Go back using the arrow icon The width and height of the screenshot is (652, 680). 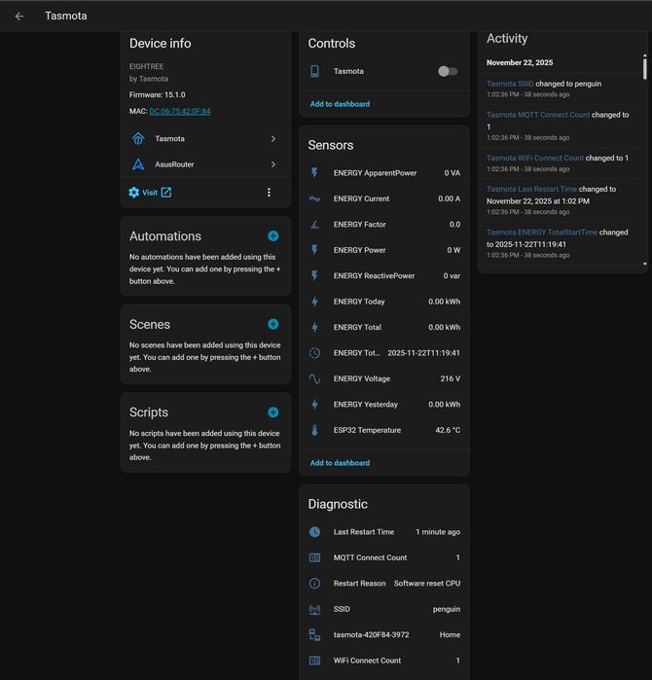[x=19, y=16]
